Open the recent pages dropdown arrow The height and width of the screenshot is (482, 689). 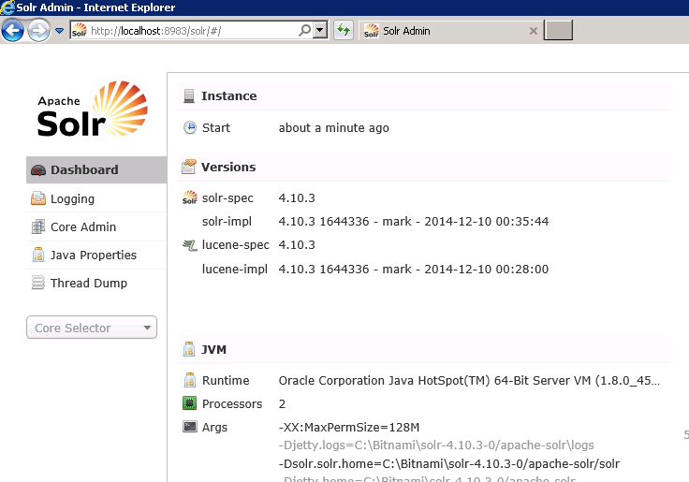(59, 31)
